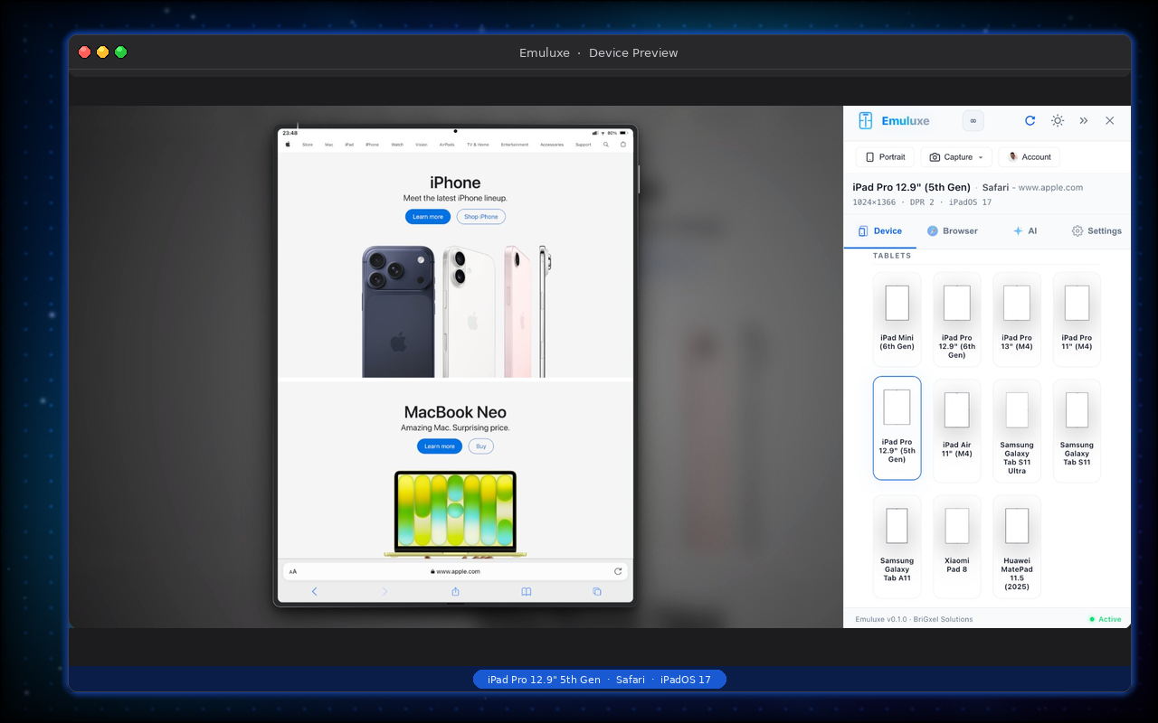
Task: Click Learn more under MacBook Neo
Action: (x=440, y=446)
